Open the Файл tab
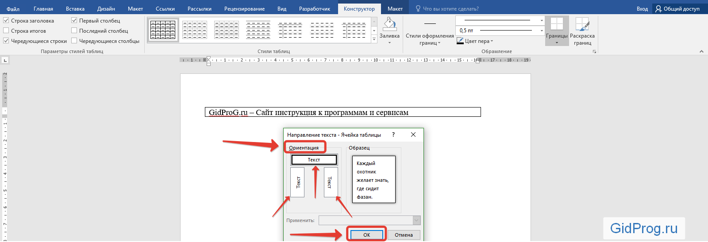708x242 pixels. coord(13,9)
